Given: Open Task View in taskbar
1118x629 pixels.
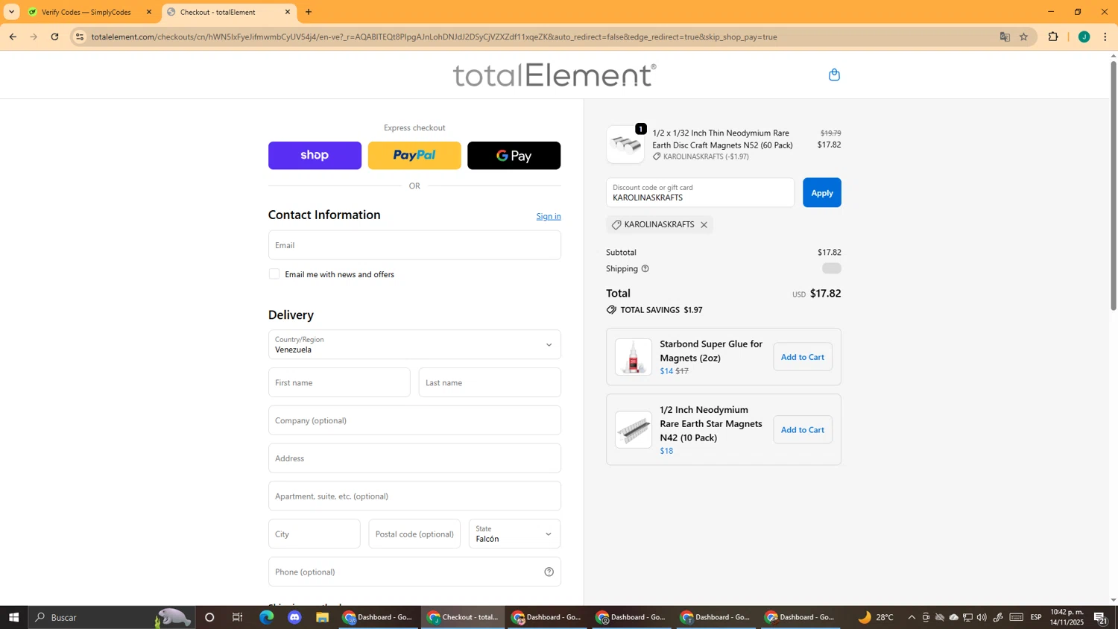Looking at the screenshot, I should pos(238,617).
